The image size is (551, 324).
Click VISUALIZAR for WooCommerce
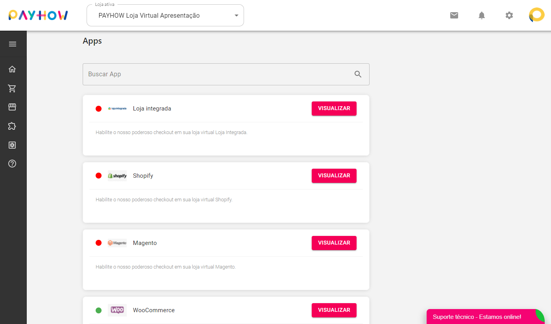click(334, 310)
